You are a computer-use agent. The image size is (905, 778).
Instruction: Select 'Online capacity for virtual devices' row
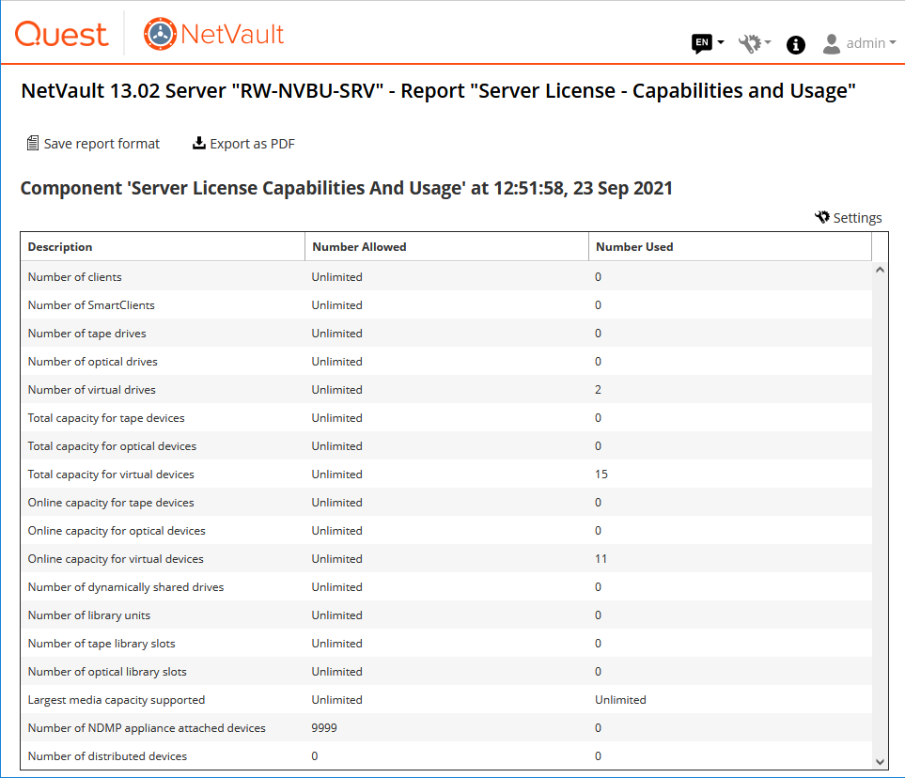(446, 559)
